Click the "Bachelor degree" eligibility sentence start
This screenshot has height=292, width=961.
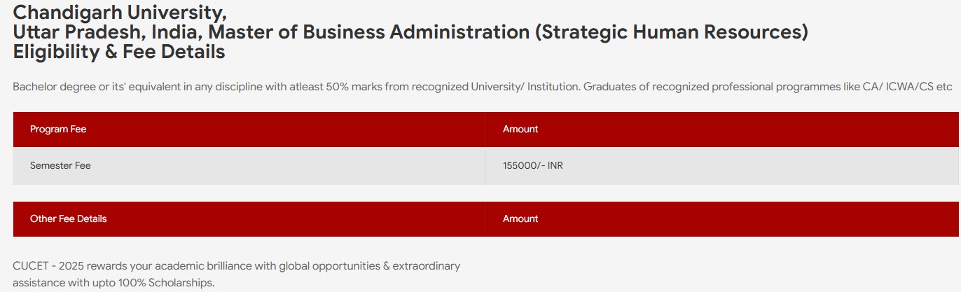(48, 87)
